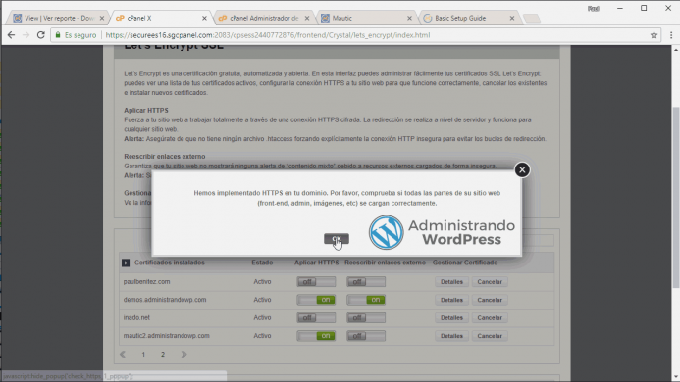Disable Reescribir enlaces for demos.administrandowp.com
The height and width of the screenshot is (382, 680).
tap(366, 300)
